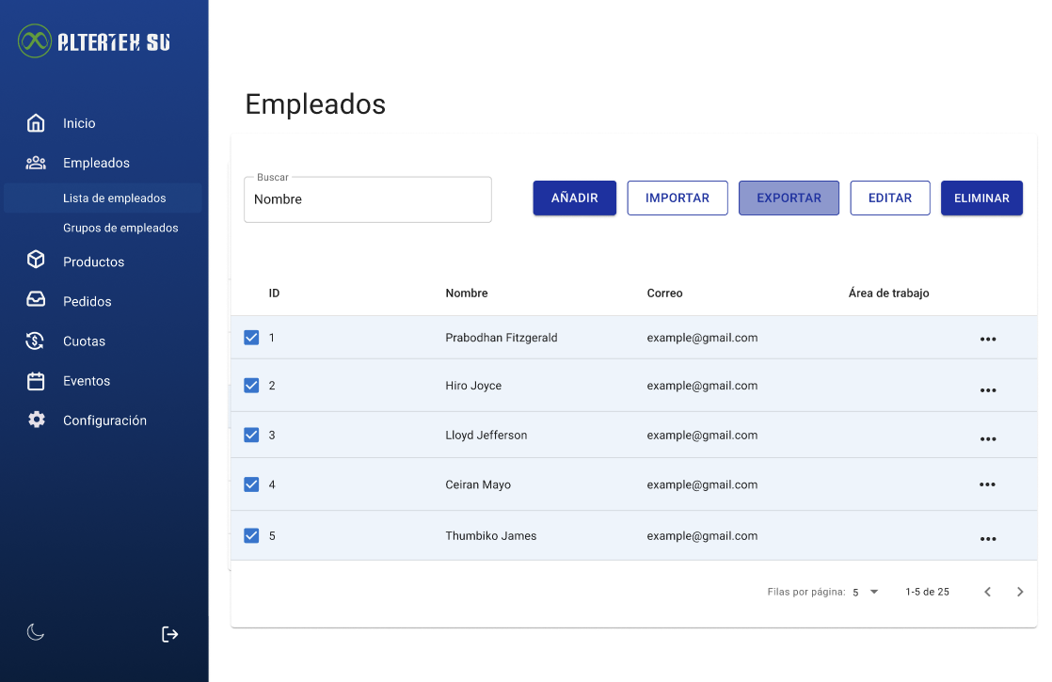Toggle dark mode with the moon icon

click(x=35, y=632)
